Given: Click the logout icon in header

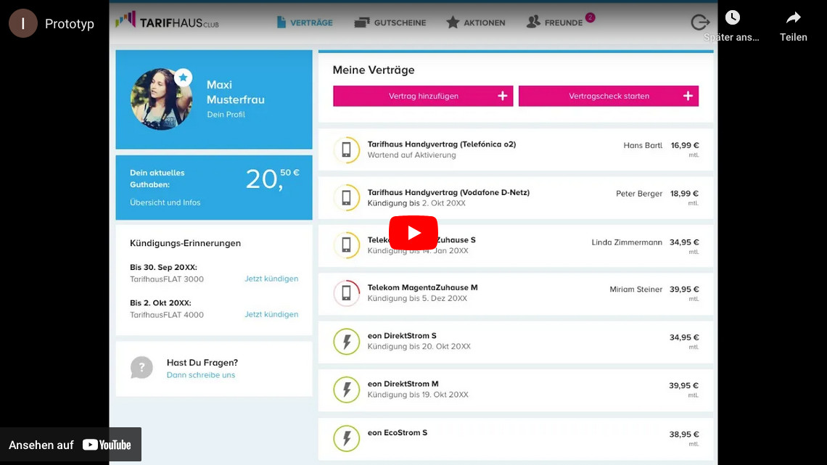Looking at the screenshot, I should [699, 22].
